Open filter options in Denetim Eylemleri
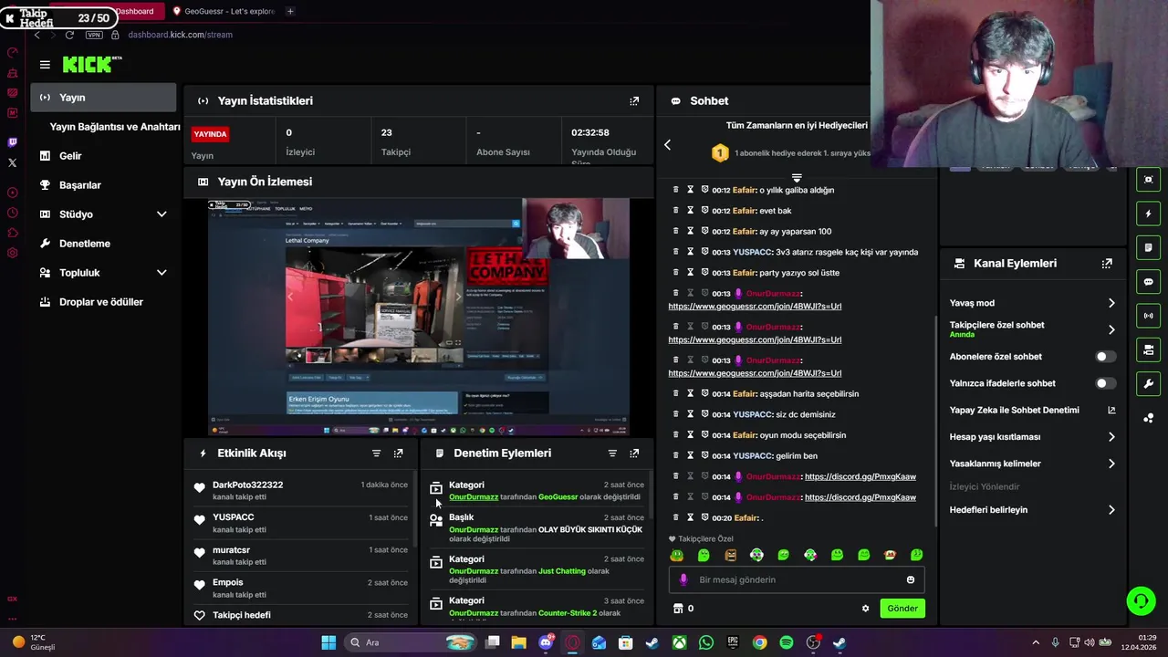The width and height of the screenshot is (1168, 657). [612, 454]
